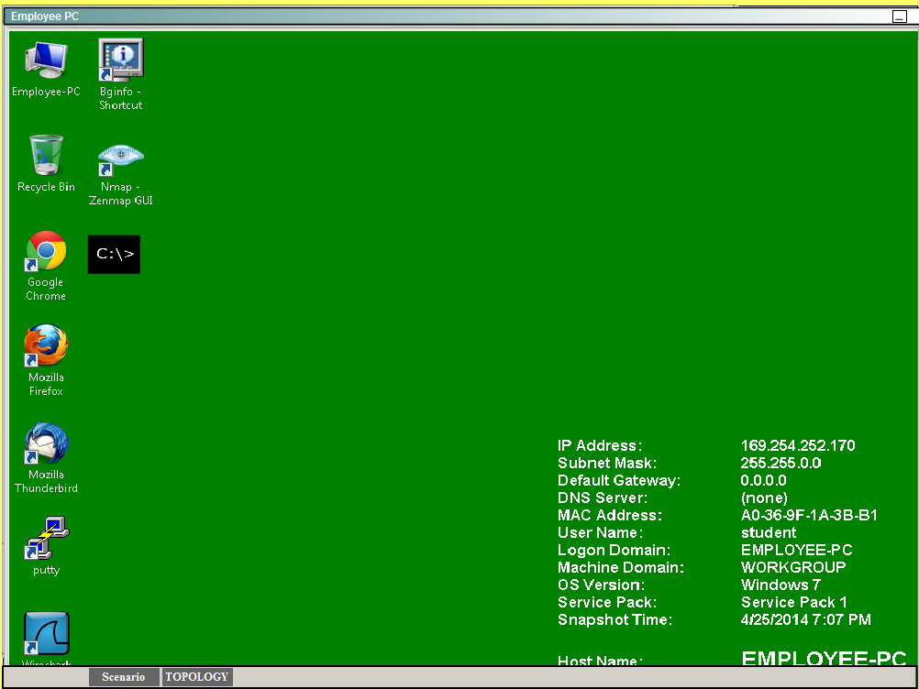Click the Subnet Mask value 255.255.0.0

click(781, 464)
